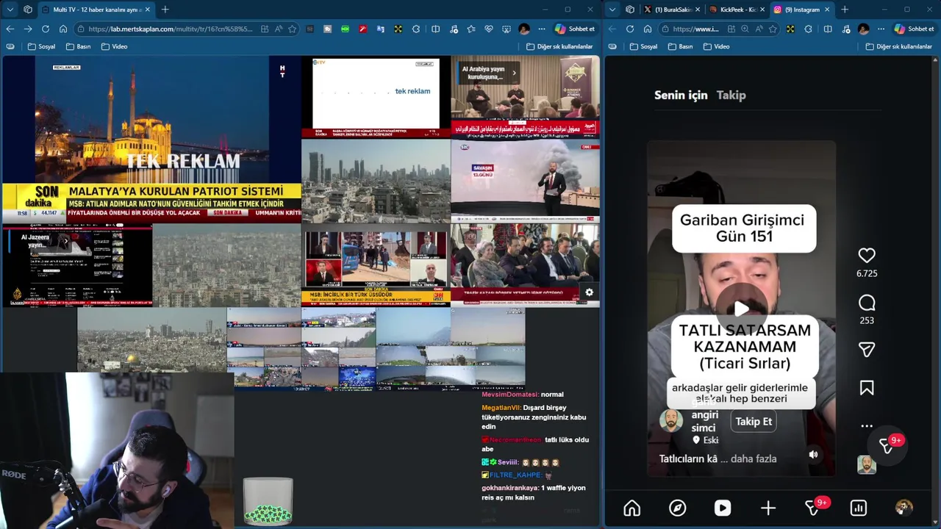The height and width of the screenshot is (529, 941).
Task: Open your profile avatar in Instagram bottom bar
Action: [x=904, y=508]
